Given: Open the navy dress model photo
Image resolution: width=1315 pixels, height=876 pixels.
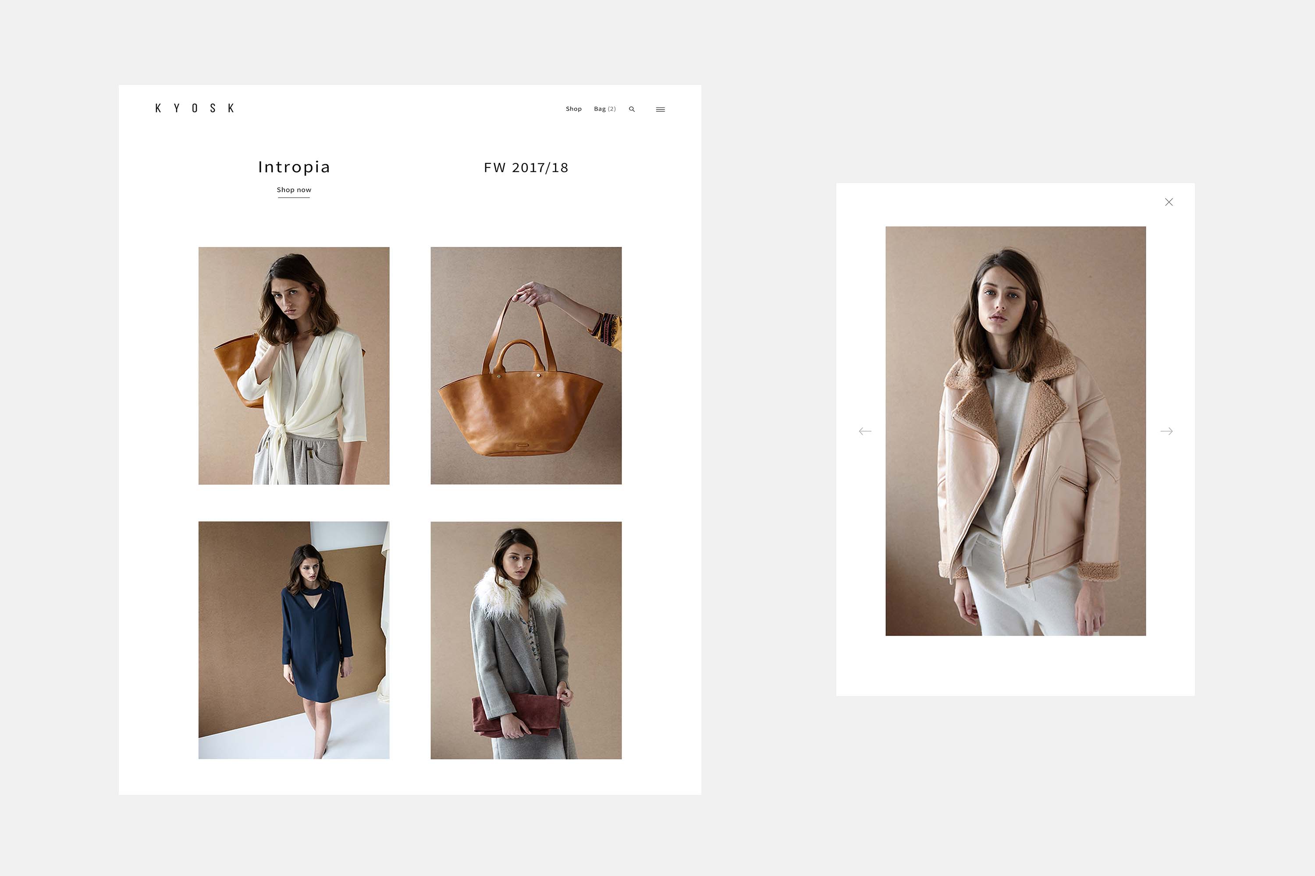Looking at the screenshot, I should 294,640.
